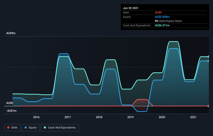Screen dimensions: 213x136
Task: Click the -AU$1m y-axis label
Action: [11, 111]
